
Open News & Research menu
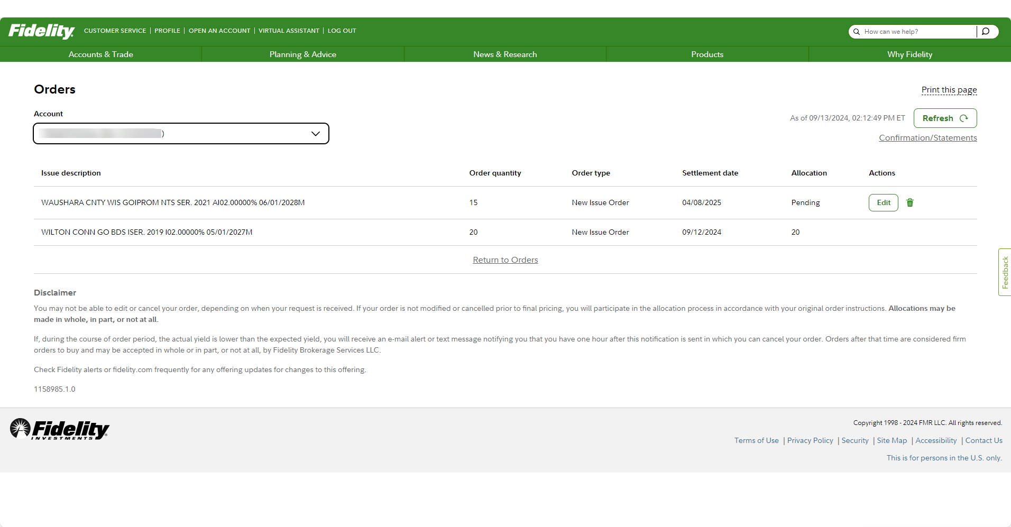[505, 54]
